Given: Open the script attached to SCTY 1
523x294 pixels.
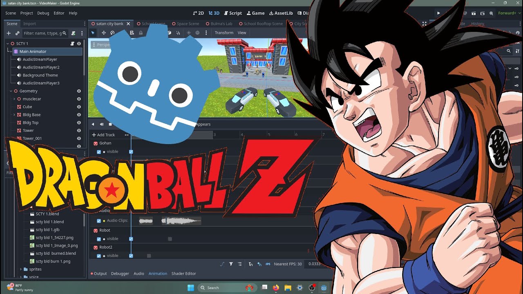Looking at the screenshot, I should (72, 43).
